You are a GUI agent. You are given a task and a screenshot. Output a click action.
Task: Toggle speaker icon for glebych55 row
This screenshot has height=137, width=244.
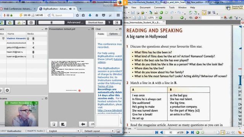[x=33, y=48]
